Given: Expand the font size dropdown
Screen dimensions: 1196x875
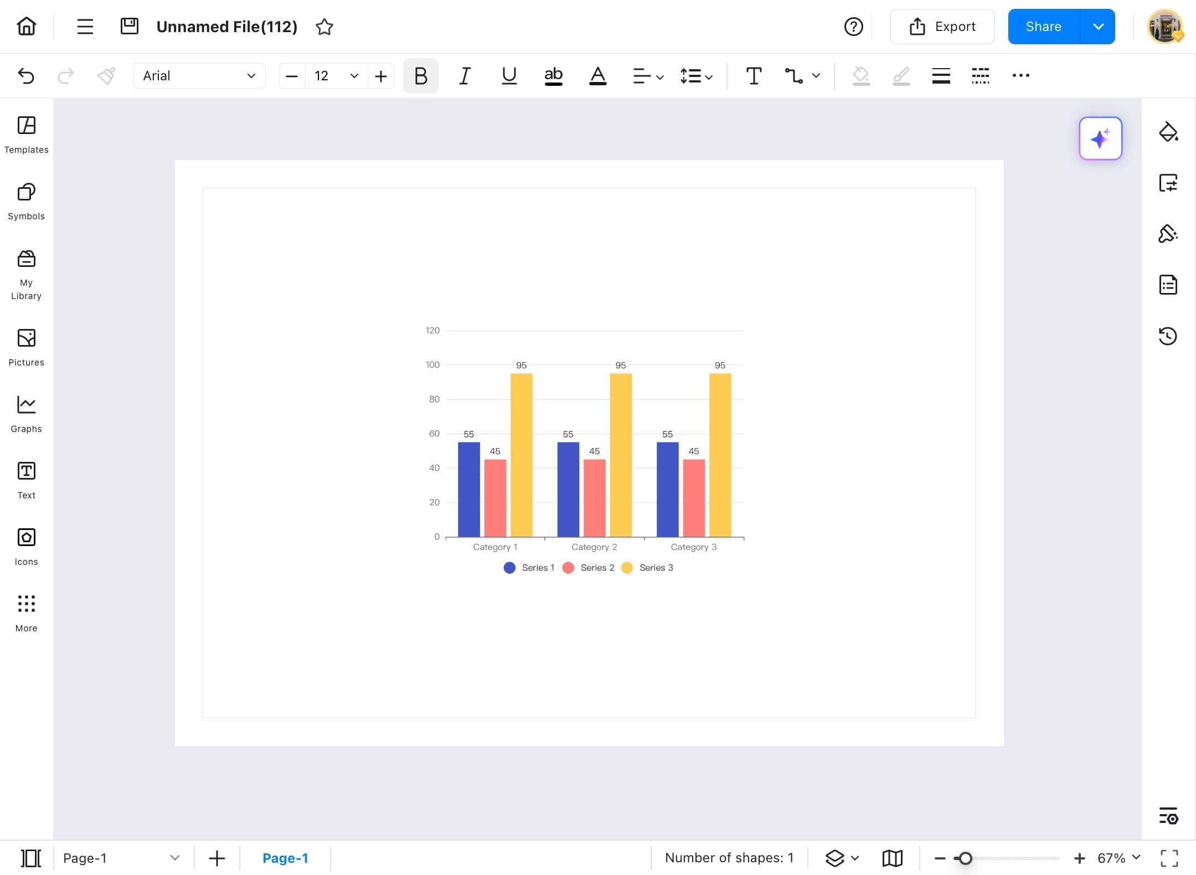Looking at the screenshot, I should 353,76.
